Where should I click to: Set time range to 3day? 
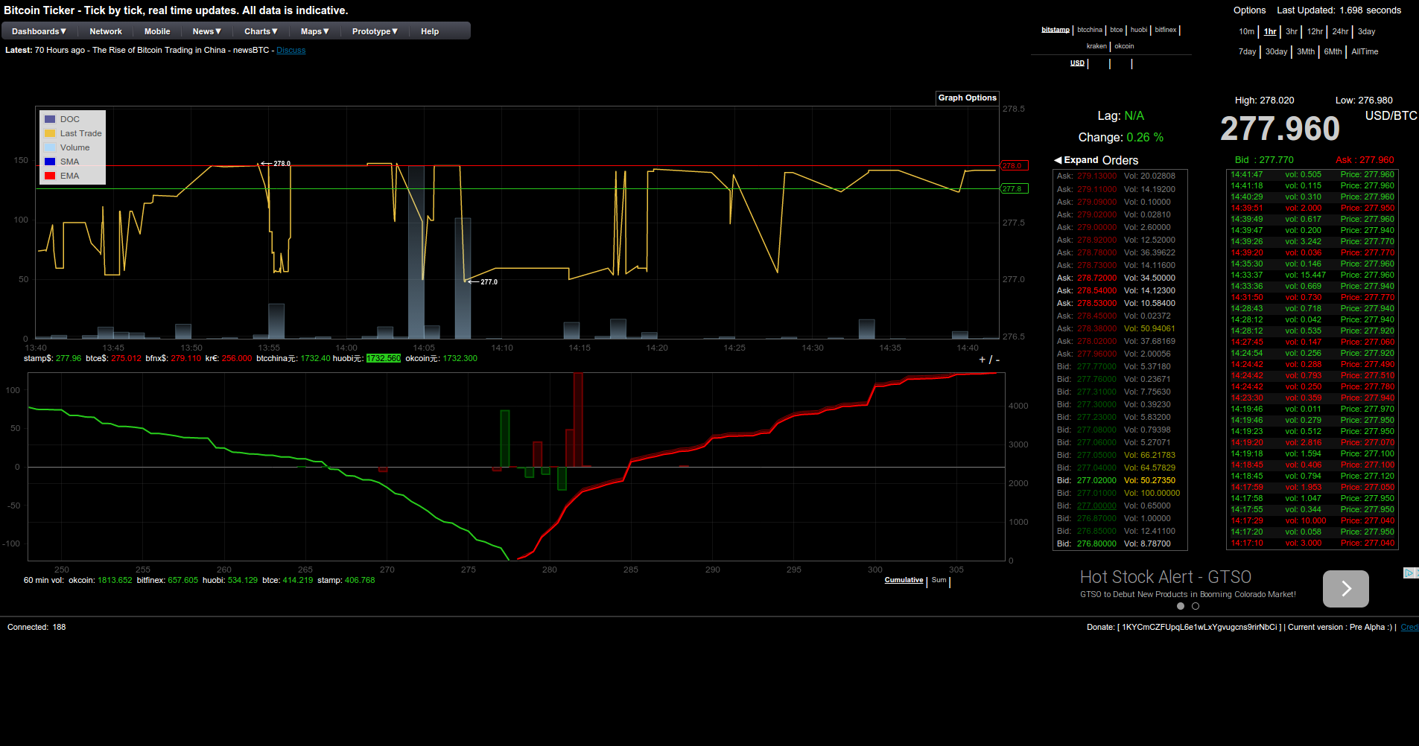(1366, 31)
